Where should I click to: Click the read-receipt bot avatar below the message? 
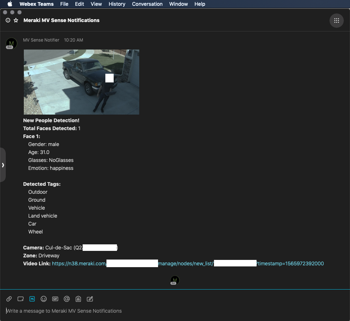[x=175, y=280]
